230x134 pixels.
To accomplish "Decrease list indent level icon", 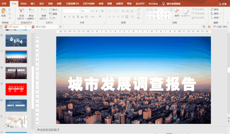I will click(123, 11).
